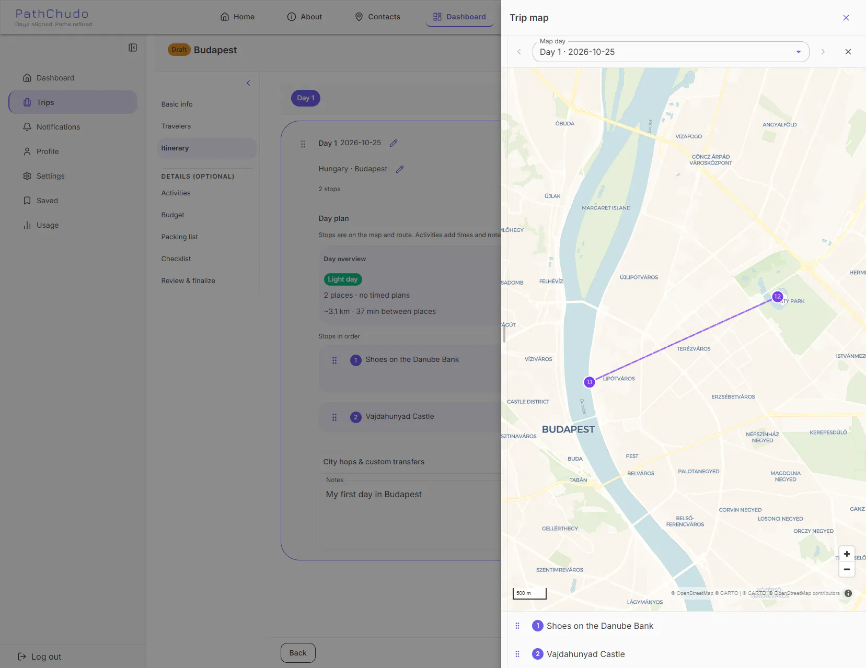Open Settings in left sidebar
Screen dimensions: 866x668
73,176
